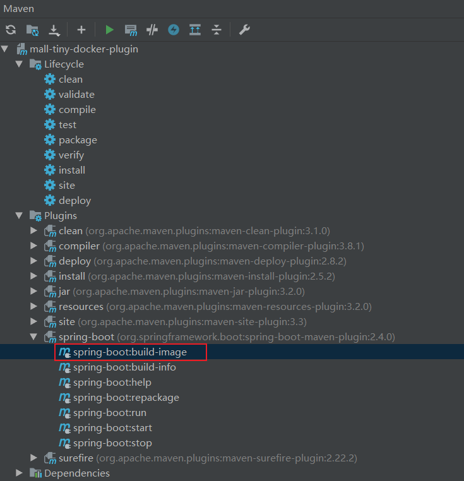This screenshot has height=481, width=464.
Task: Select the package lifecycle phase
Action: pyautogui.click(x=78, y=140)
